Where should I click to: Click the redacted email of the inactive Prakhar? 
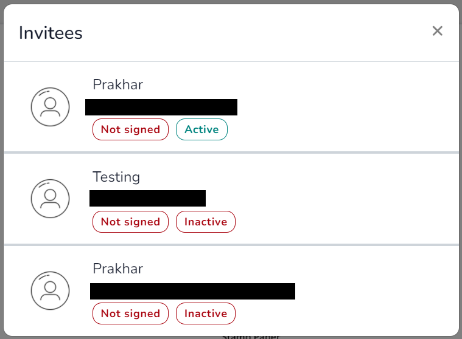tap(193, 291)
